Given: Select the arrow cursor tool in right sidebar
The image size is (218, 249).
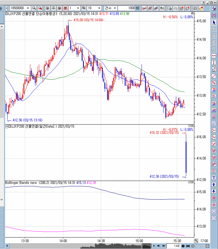Looking at the screenshot, I should (214, 22).
